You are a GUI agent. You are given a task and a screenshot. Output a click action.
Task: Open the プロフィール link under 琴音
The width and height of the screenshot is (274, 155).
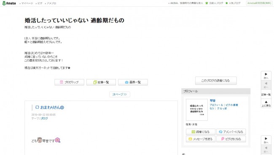click(216, 105)
